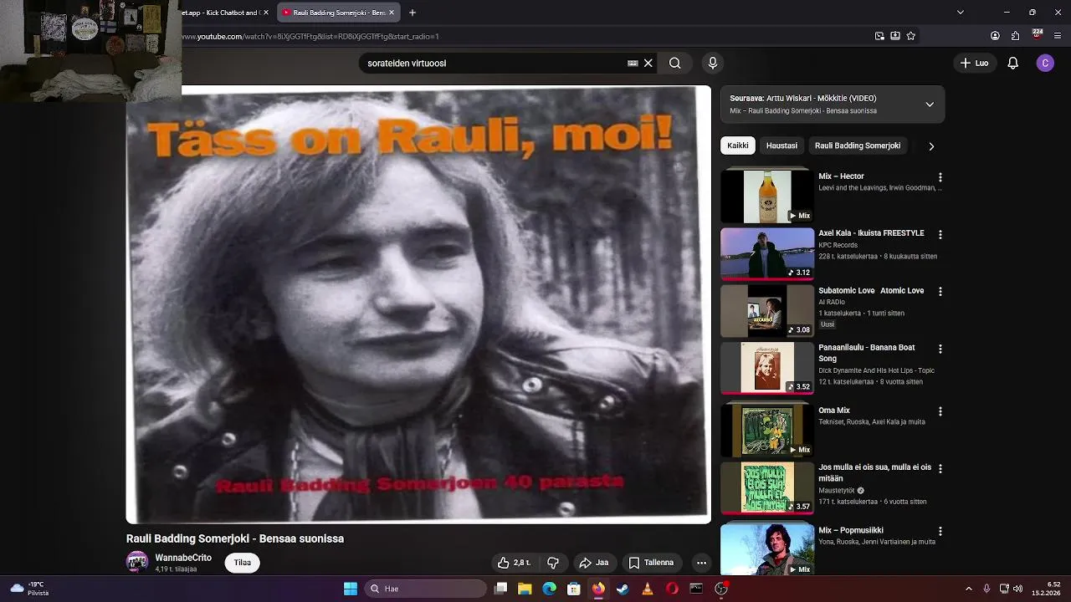Open Steam from the taskbar

pyautogui.click(x=623, y=589)
